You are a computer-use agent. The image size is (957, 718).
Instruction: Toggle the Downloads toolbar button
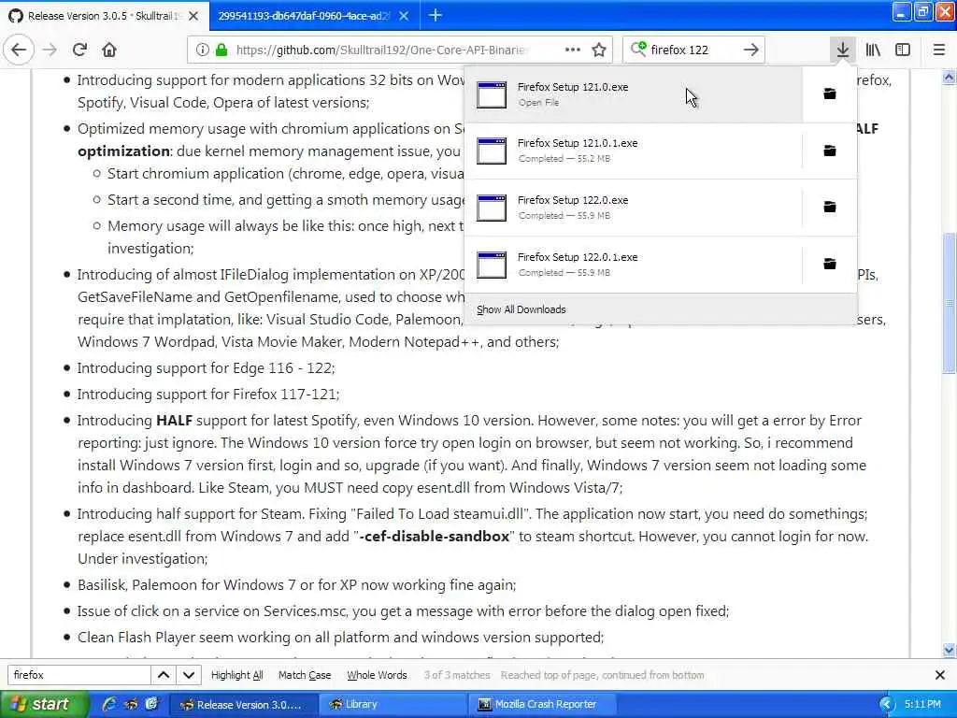coord(843,50)
